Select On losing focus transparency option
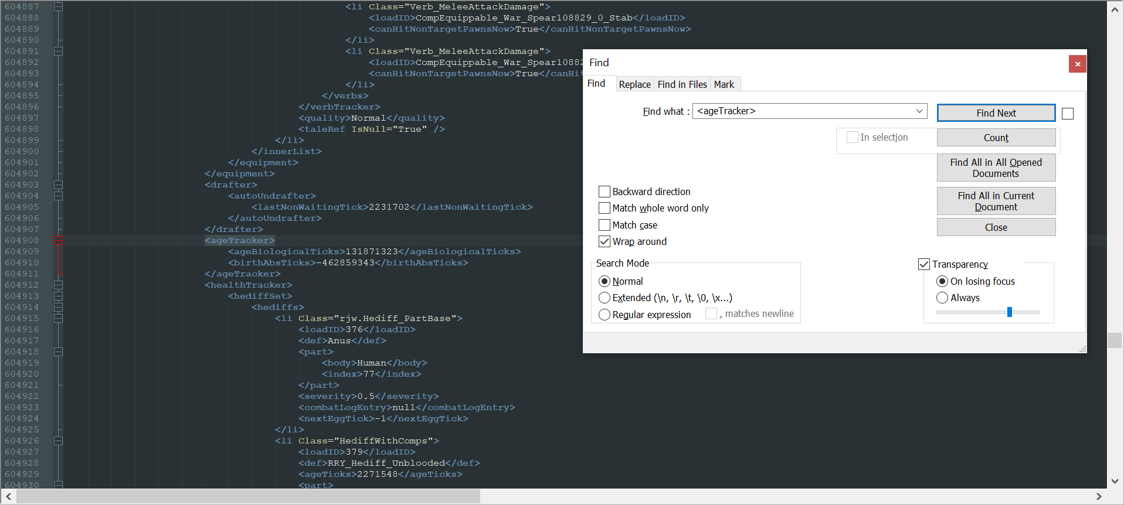Image resolution: width=1124 pixels, height=505 pixels. click(942, 281)
